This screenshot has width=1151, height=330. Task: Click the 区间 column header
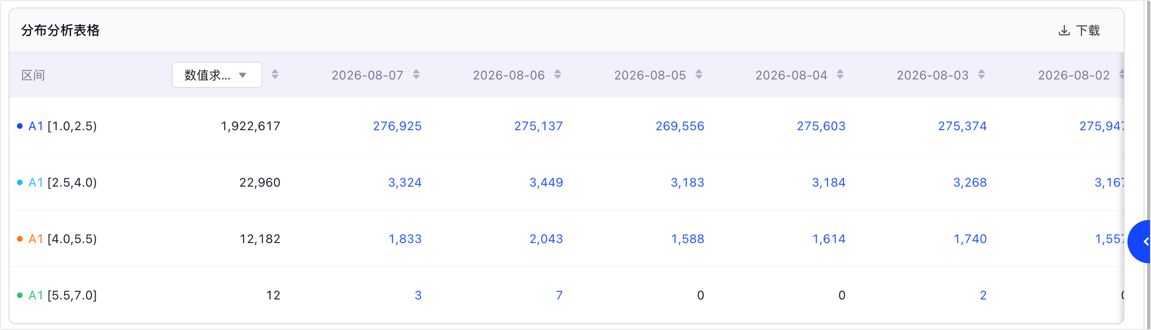click(x=33, y=75)
